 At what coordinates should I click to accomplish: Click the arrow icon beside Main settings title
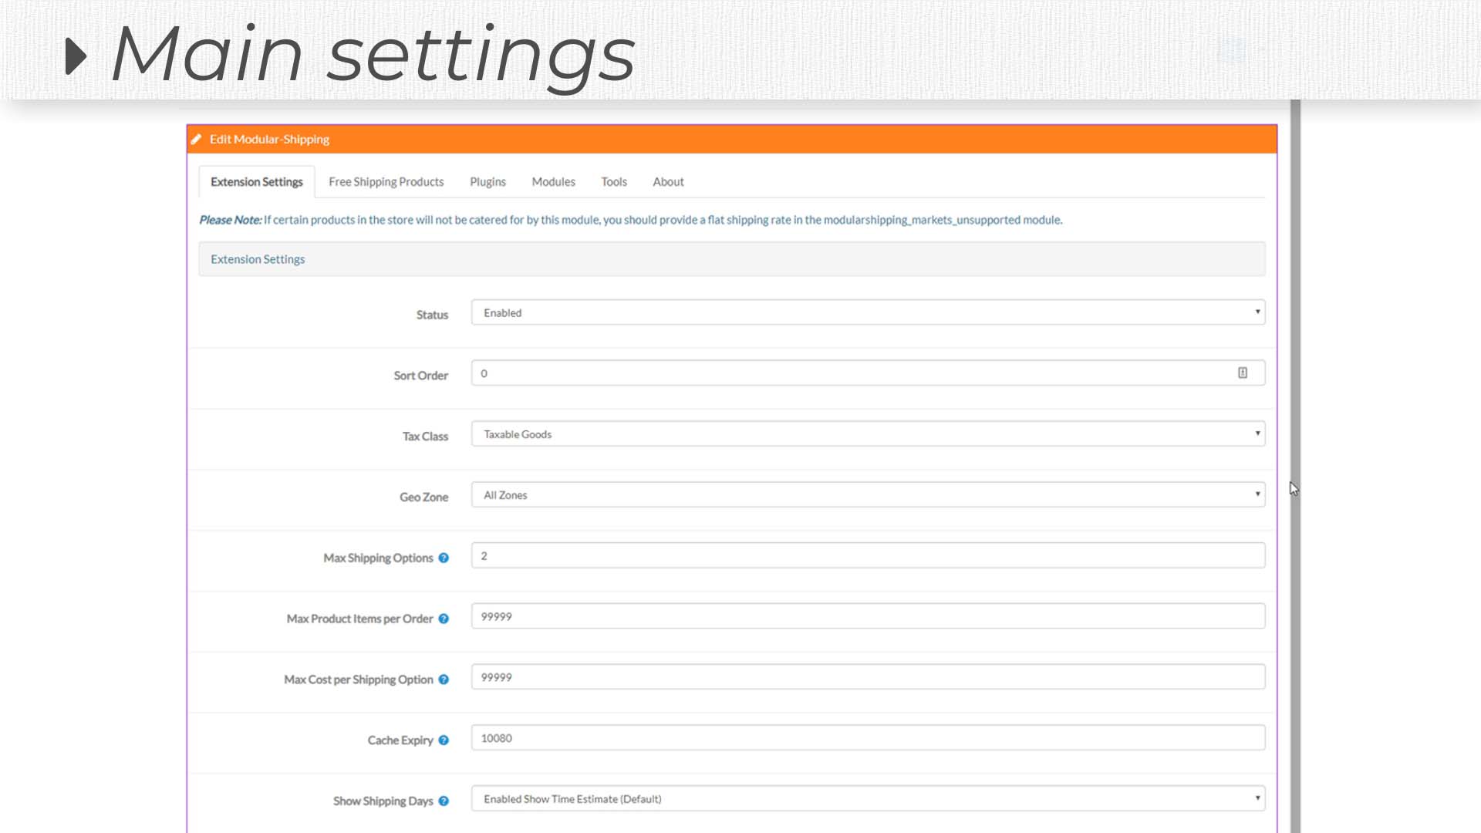[x=76, y=56]
